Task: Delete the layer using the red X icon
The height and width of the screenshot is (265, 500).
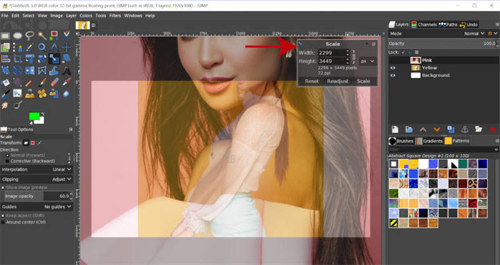Action: tap(491, 129)
